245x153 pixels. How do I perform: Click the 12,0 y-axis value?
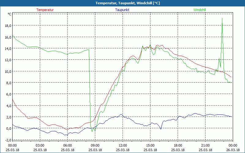(8, 60)
